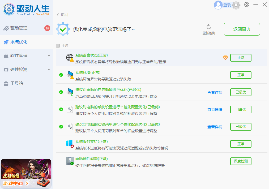Click the 返回首页 button
This screenshot has width=269, height=189.
click(241, 29)
